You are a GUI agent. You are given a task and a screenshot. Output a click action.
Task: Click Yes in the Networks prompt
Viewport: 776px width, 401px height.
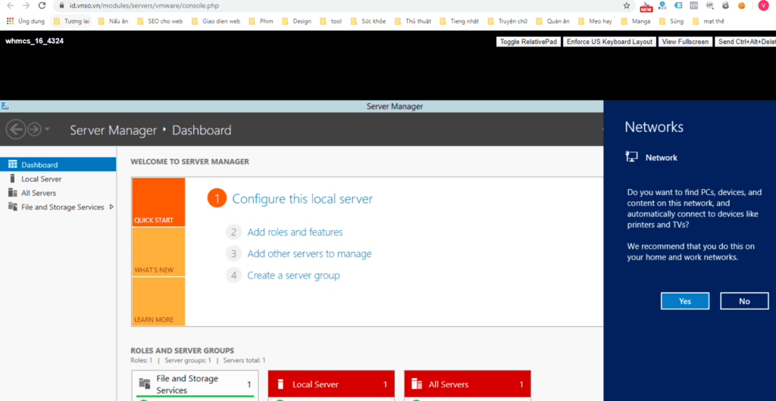coord(685,301)
